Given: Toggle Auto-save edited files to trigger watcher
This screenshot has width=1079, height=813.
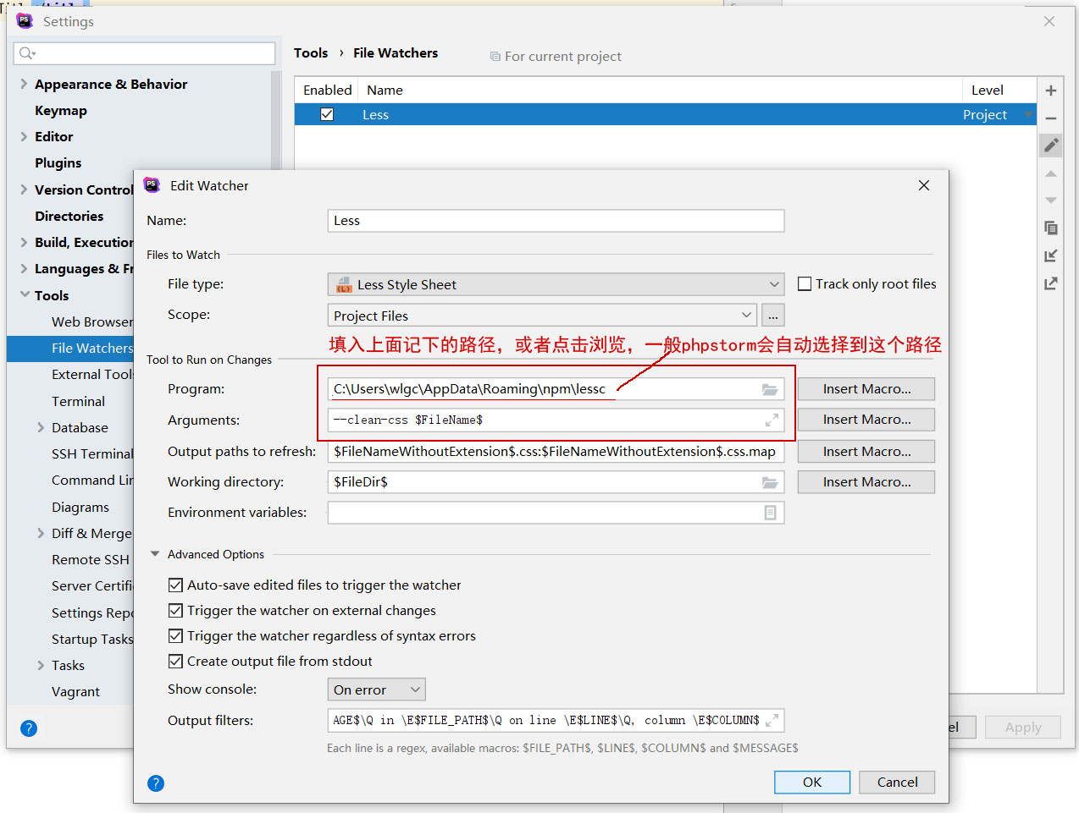Looking at the screenshot, I should (175, 585).
